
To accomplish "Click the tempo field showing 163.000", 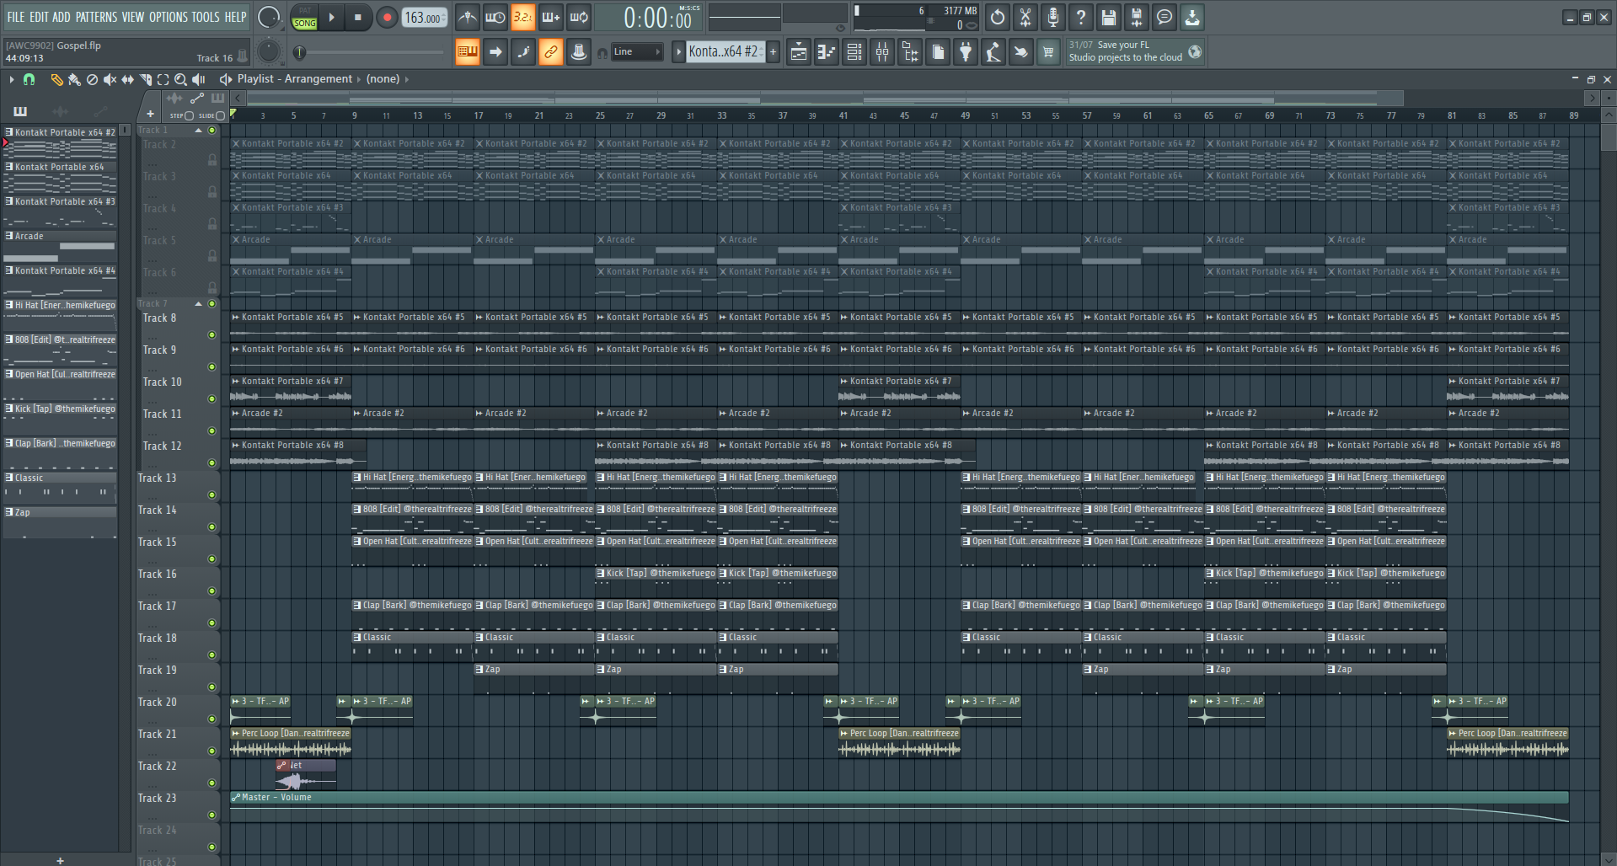I will point(424,18).
